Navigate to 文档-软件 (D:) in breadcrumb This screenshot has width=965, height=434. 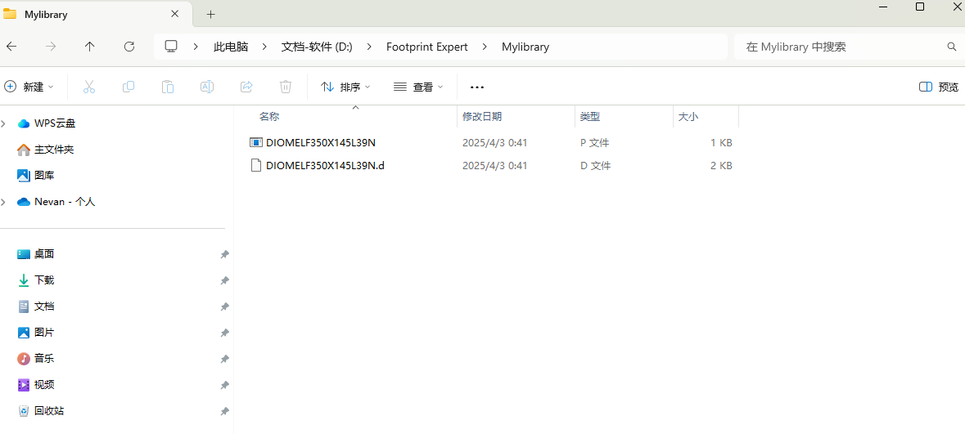tap(316, 47)
